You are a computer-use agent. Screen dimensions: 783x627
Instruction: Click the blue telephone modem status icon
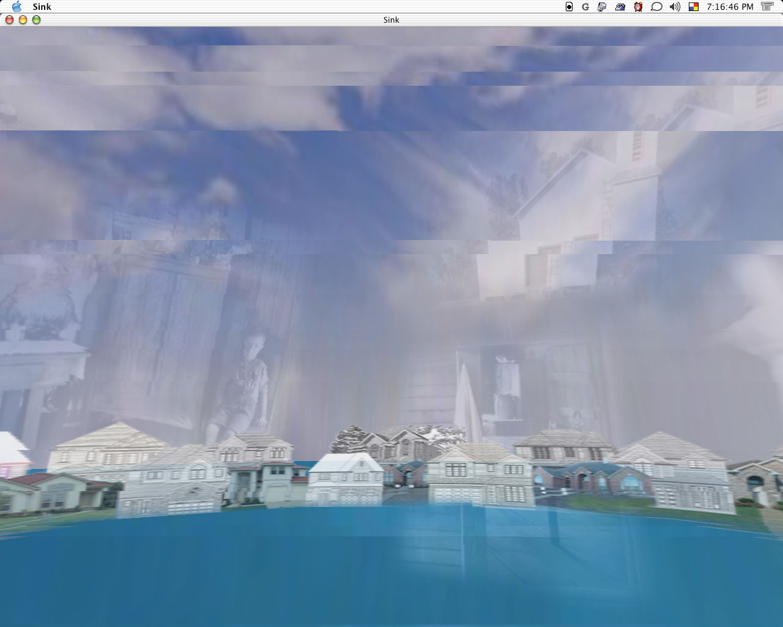click(620, 7)
